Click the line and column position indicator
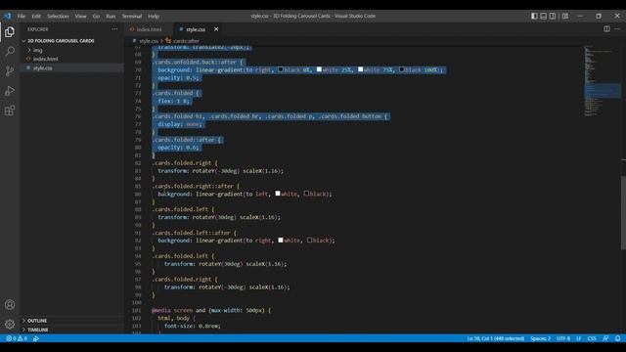The height and width of the screenshot is (352, 626). tap(496, 338)
